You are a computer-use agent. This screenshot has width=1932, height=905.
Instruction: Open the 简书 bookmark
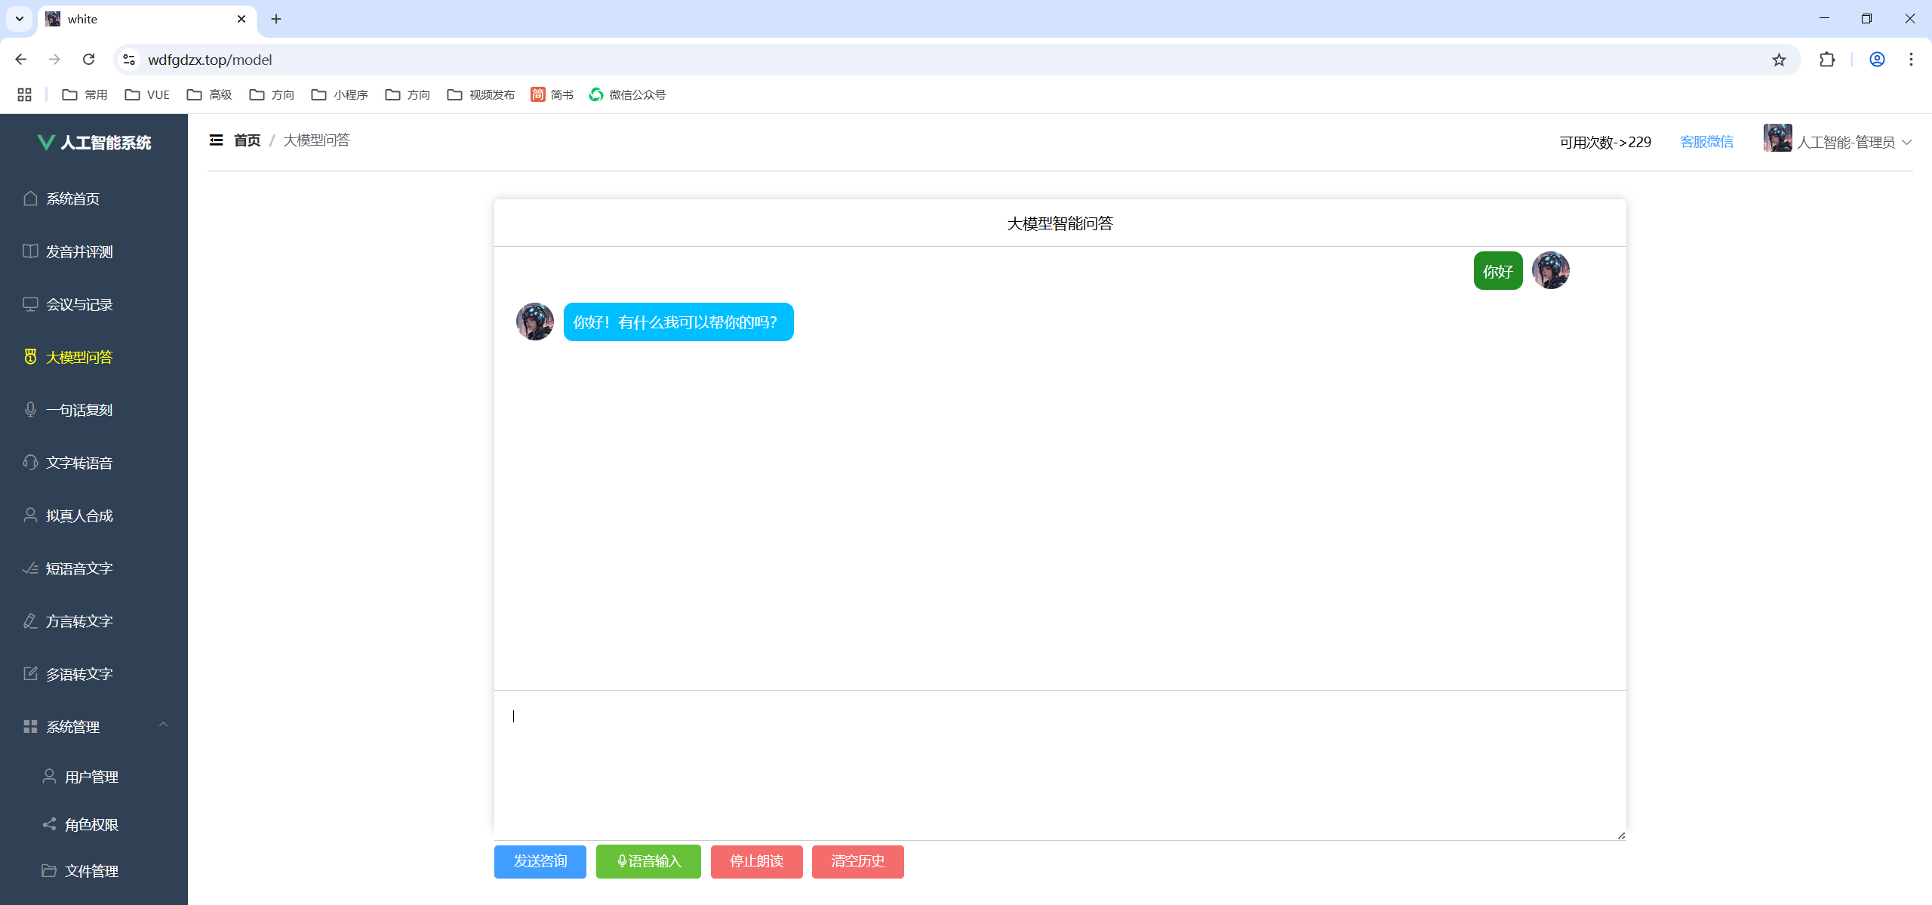coord(552,94)
